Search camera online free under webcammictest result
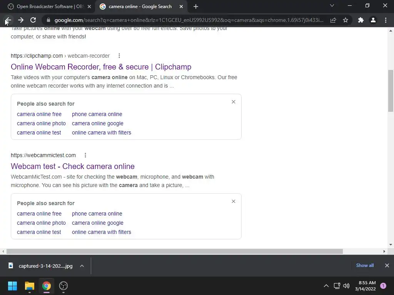Viewport: 394px width, 295px height. pos(39,214)
